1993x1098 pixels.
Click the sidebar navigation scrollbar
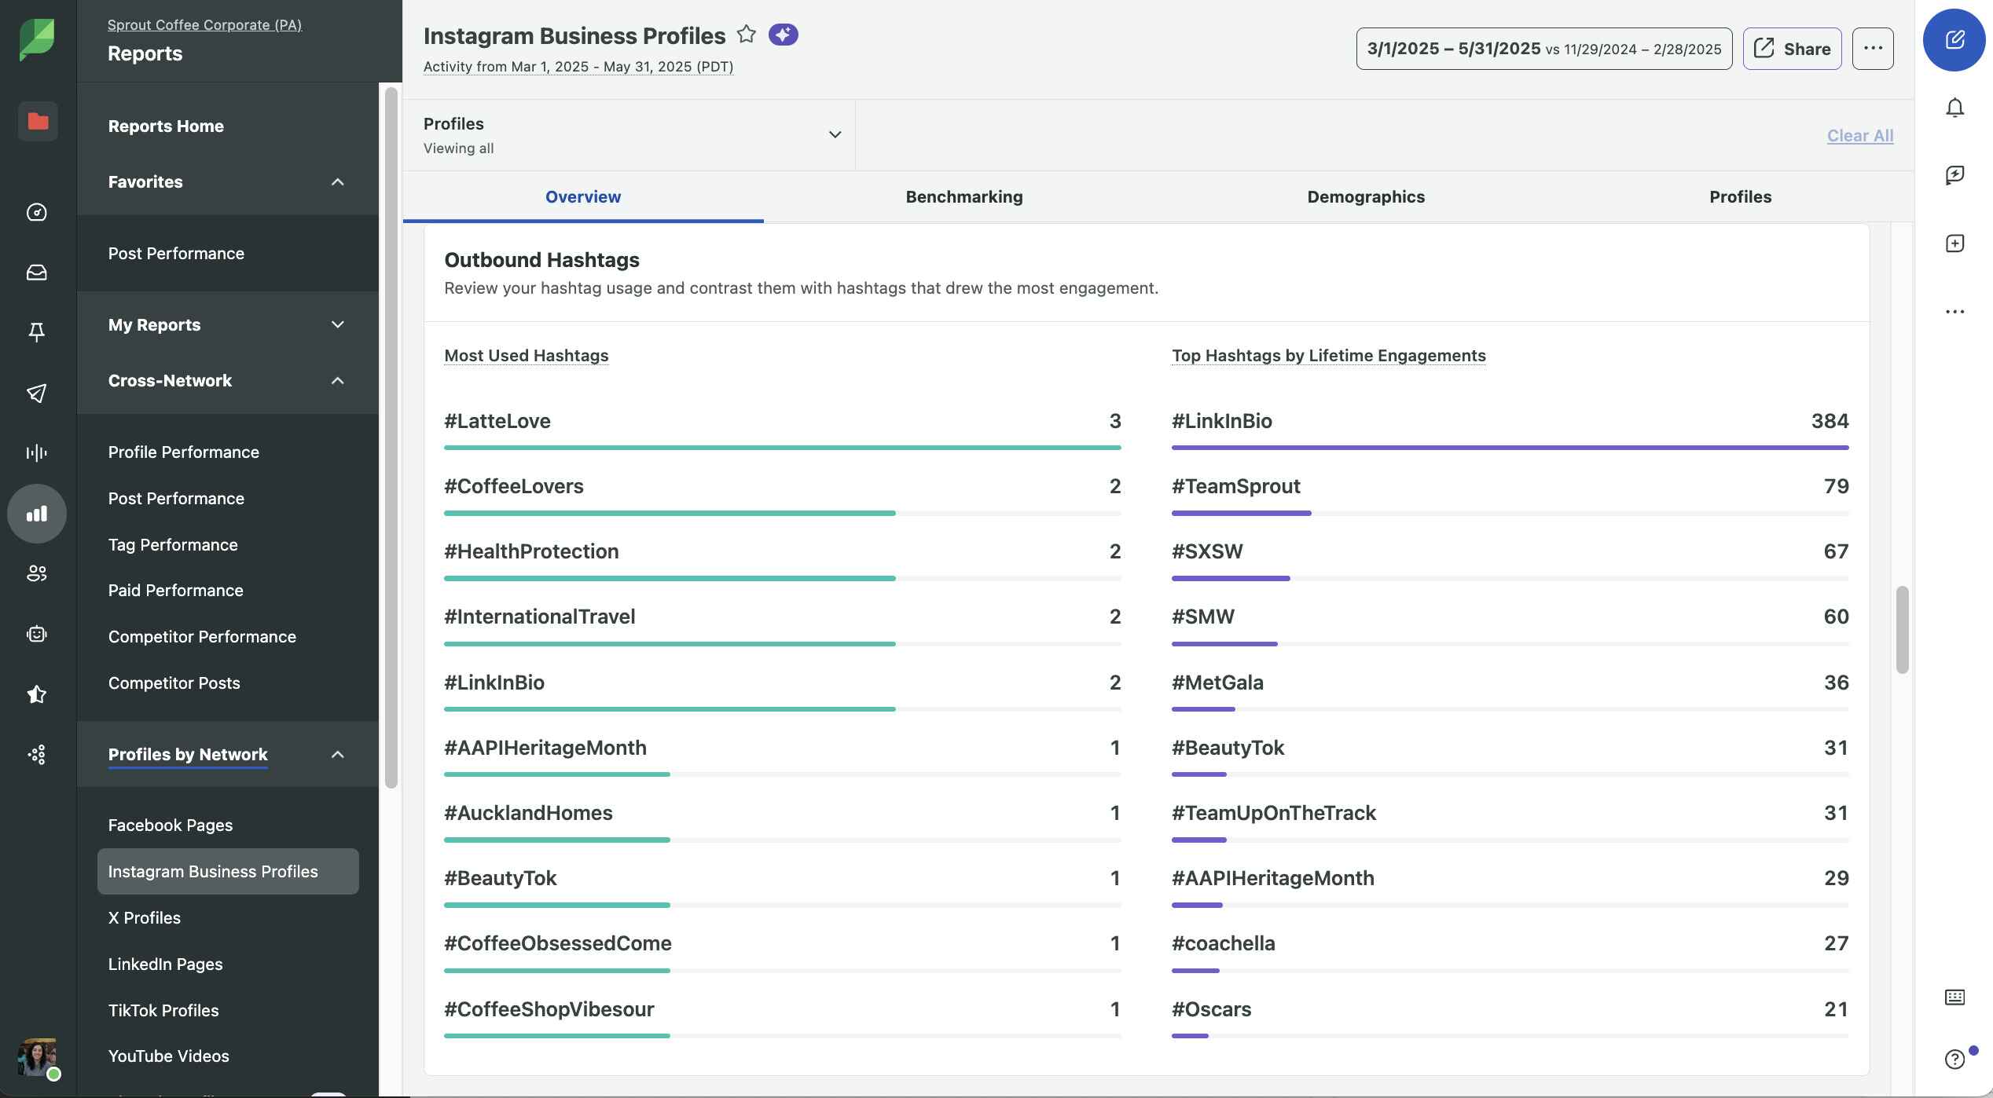pos(391,437)
